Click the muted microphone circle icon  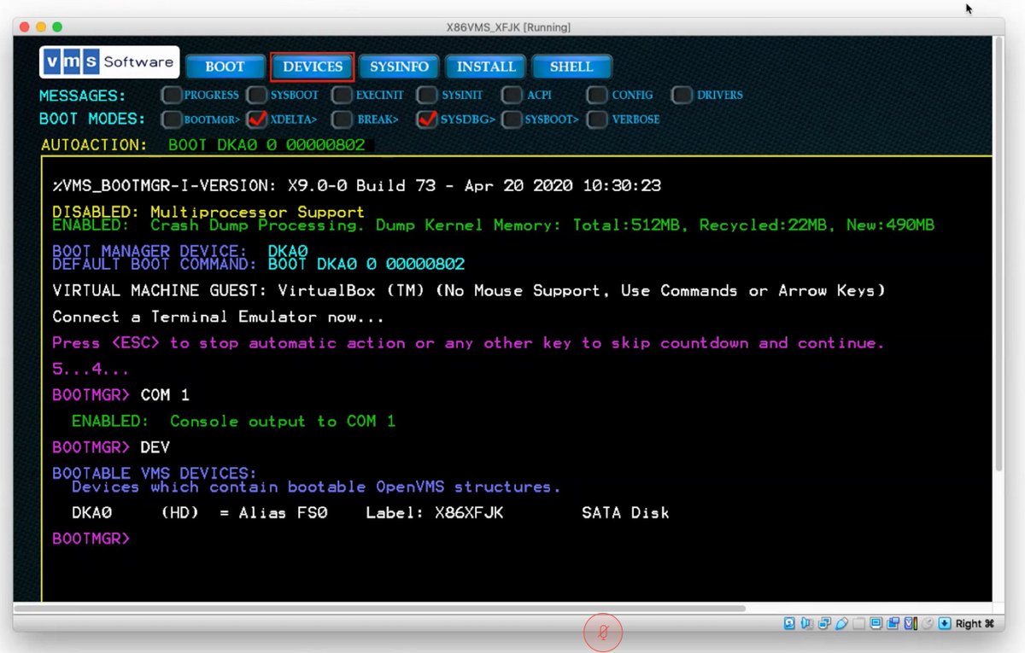(x=602, y=633)
